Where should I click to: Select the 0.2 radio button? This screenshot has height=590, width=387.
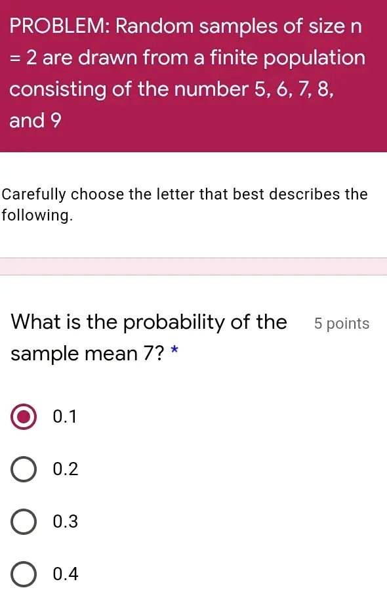(22, 469)
